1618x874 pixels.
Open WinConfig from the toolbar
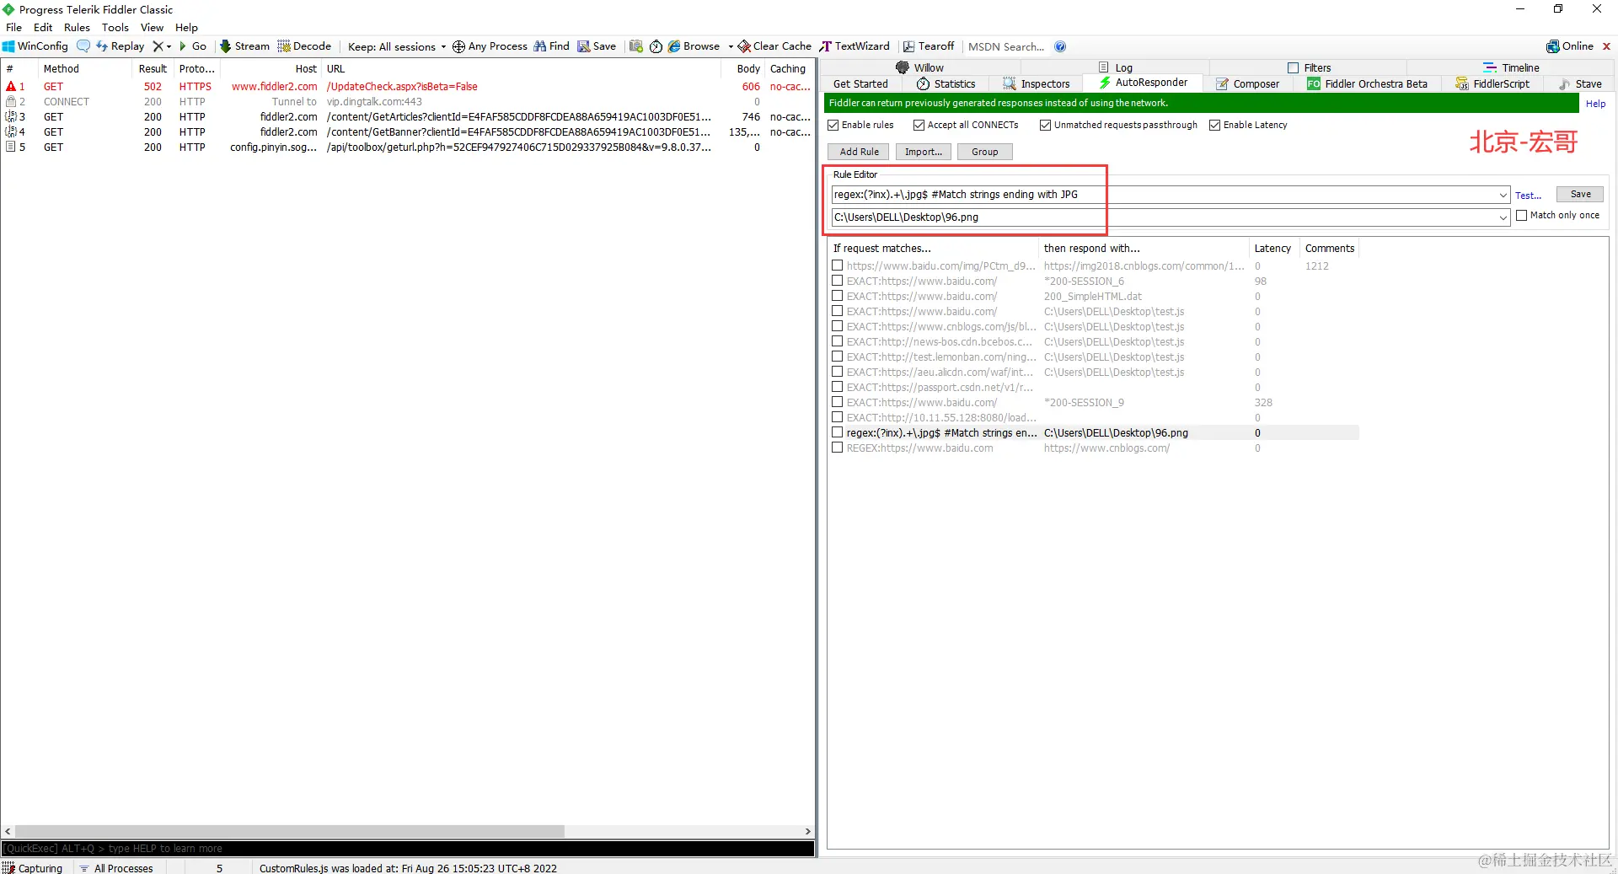(35, 46)
